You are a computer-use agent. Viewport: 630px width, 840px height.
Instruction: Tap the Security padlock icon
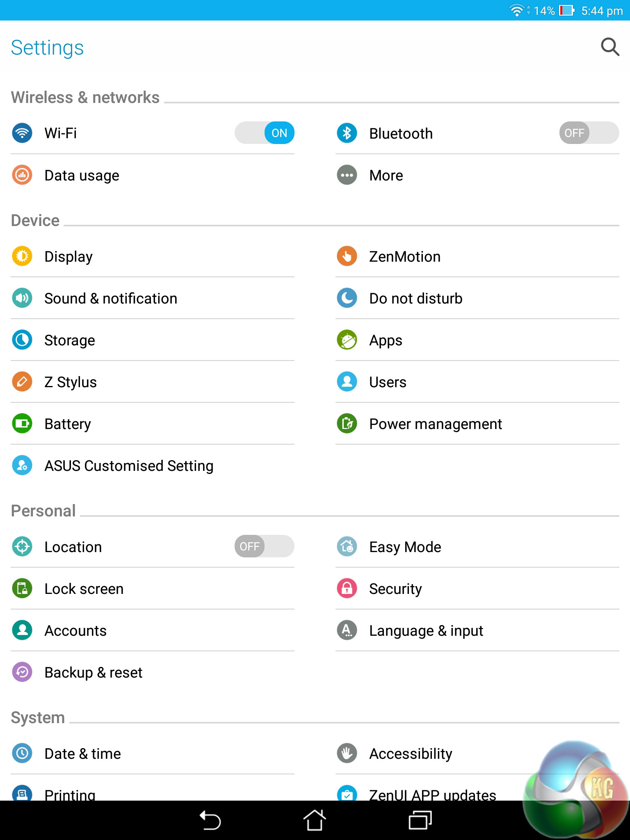tap(347, 589)
